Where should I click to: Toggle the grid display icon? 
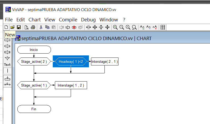pyautogui.click(x=163, y=27)
